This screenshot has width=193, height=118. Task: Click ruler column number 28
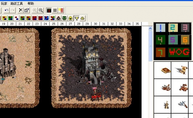click(79, 24)
